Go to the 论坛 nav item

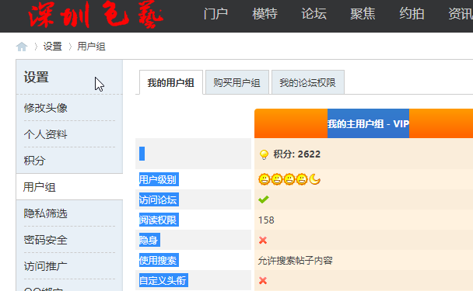tap(314, 14)
